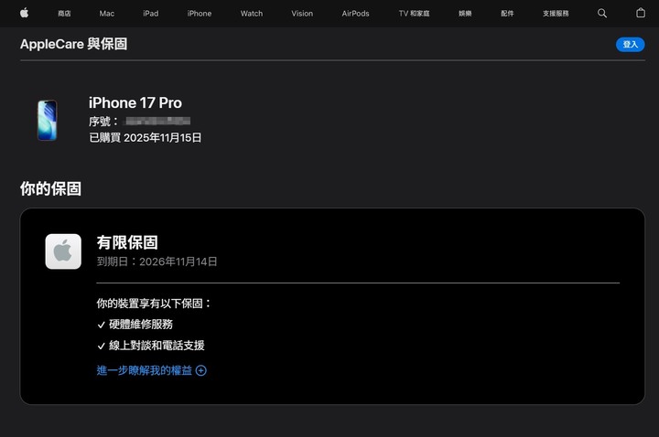Click the 你的保固 section heading

click(x=50, y=189)
